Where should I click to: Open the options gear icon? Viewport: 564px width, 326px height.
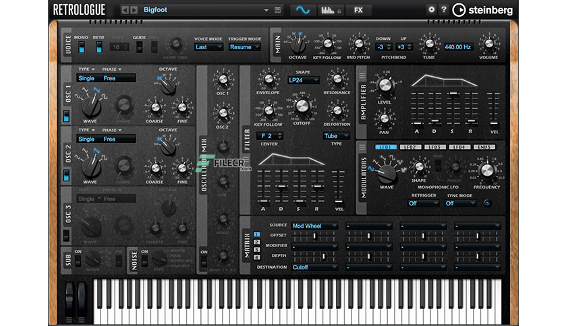coord(431,9)
